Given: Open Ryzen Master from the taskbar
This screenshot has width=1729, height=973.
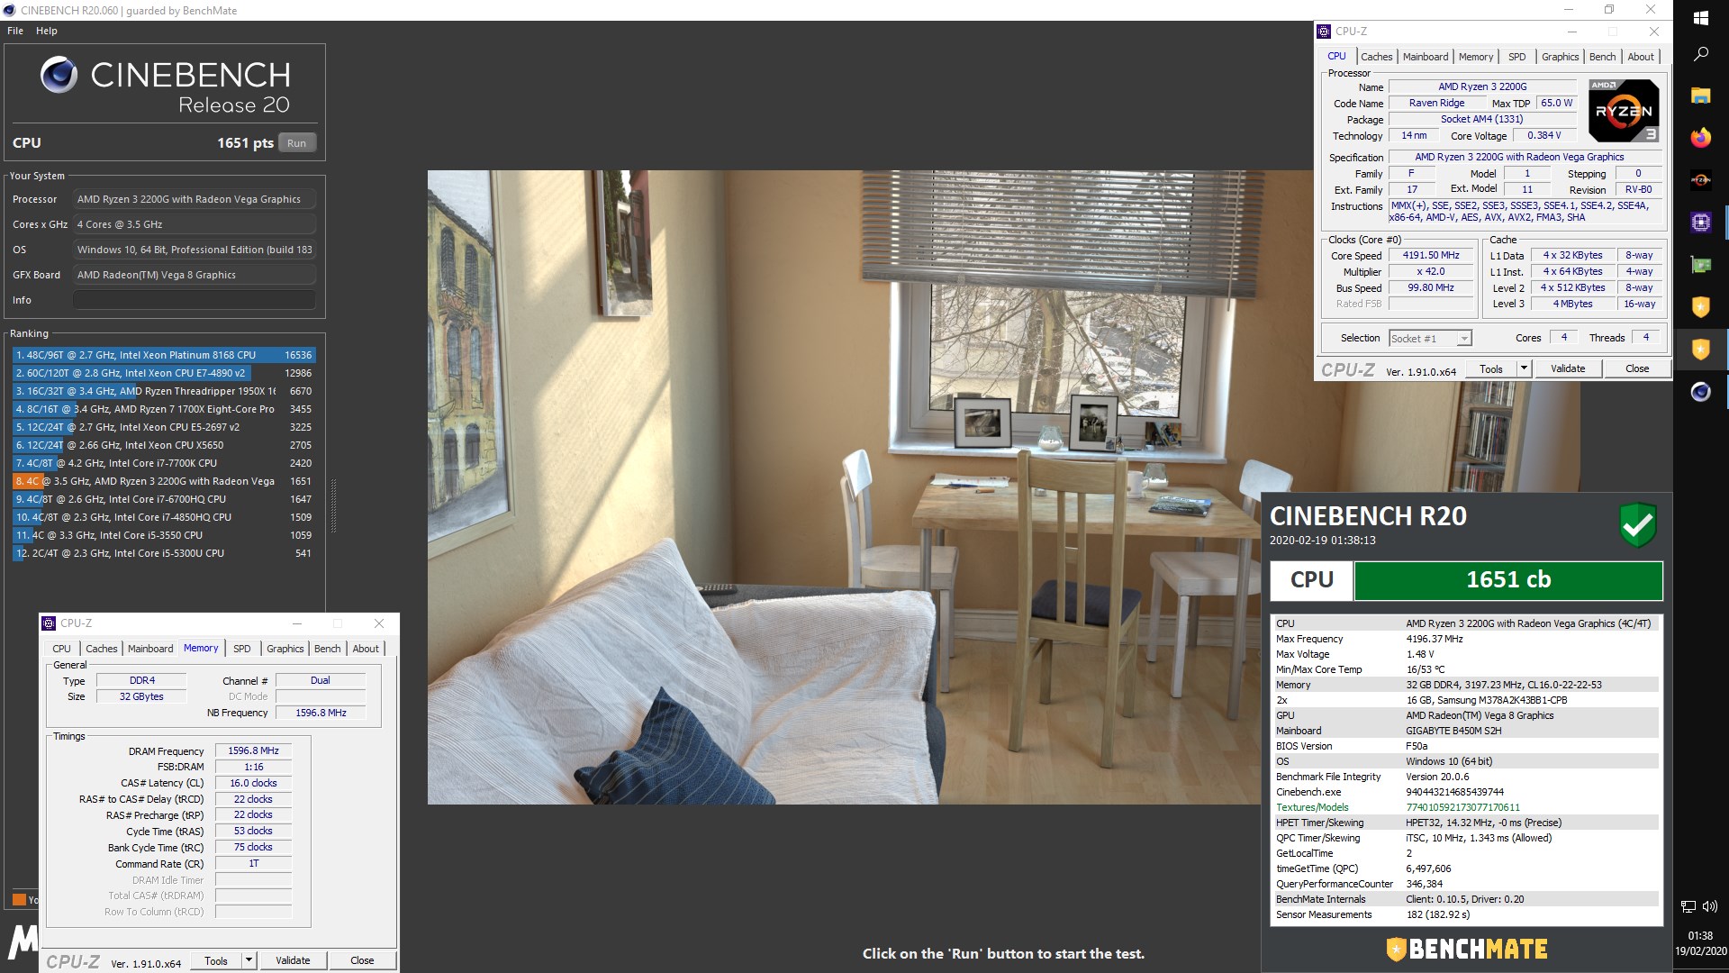Looking at the screenshot, I should [x=1700, y=180].
